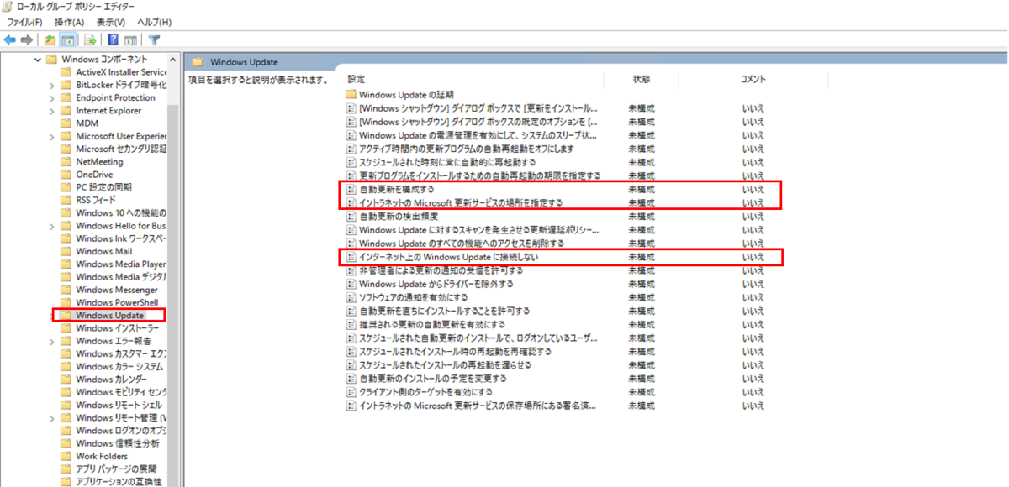Click the folder icon beside Work Folders

click(x=66, y=456)
